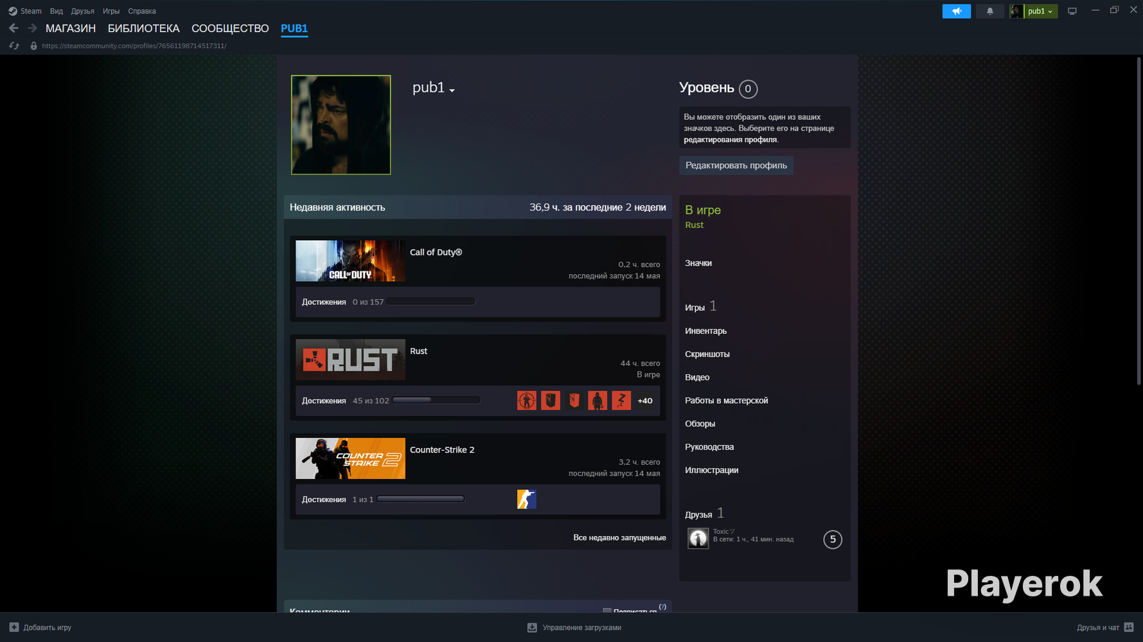Reload the profile page
The height and width of the screenshot is (642, 1143).
pyautogui.click(x=14, y=46)
